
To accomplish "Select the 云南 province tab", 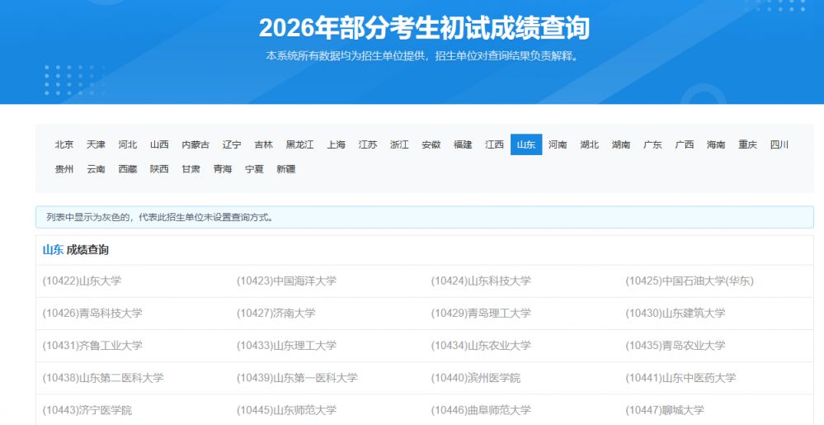I will [x=96, y=169].
